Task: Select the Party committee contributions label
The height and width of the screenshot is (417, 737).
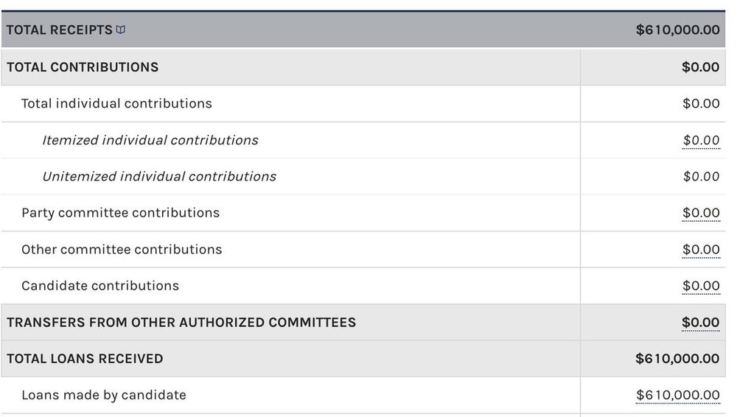Action: (120, 213)
